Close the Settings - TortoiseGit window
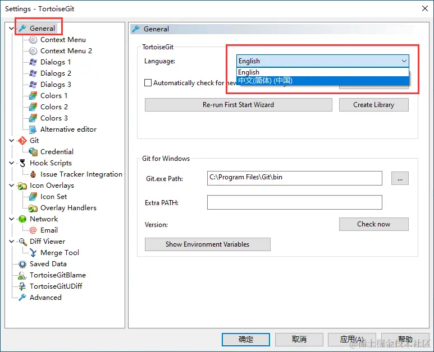The image size is (434, 352). click(x=425, y=8)
